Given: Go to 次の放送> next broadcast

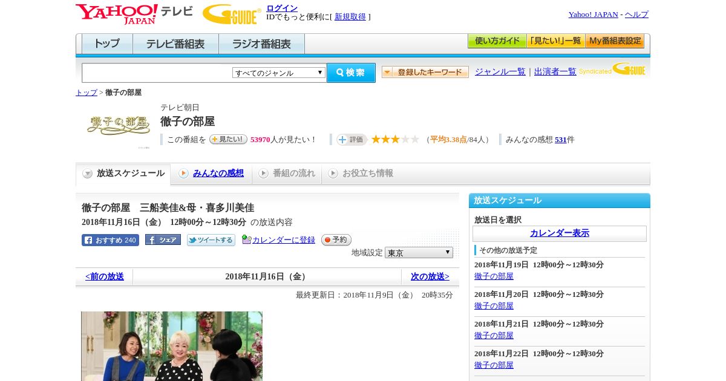Looking at the screenshot, I should (430, 277).
